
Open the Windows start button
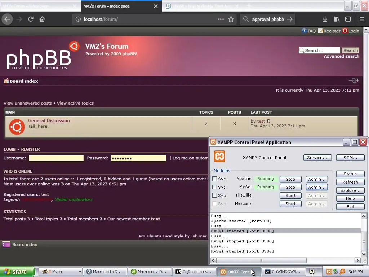17,272
